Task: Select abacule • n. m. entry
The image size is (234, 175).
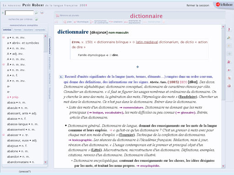Action: point(17,108)
